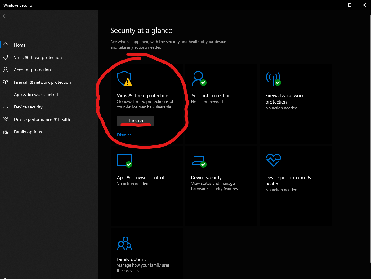Viewport: 371px width, 279px height.
Task: Select the Firewall & network protection signal icon
Action: click(273, 79)
